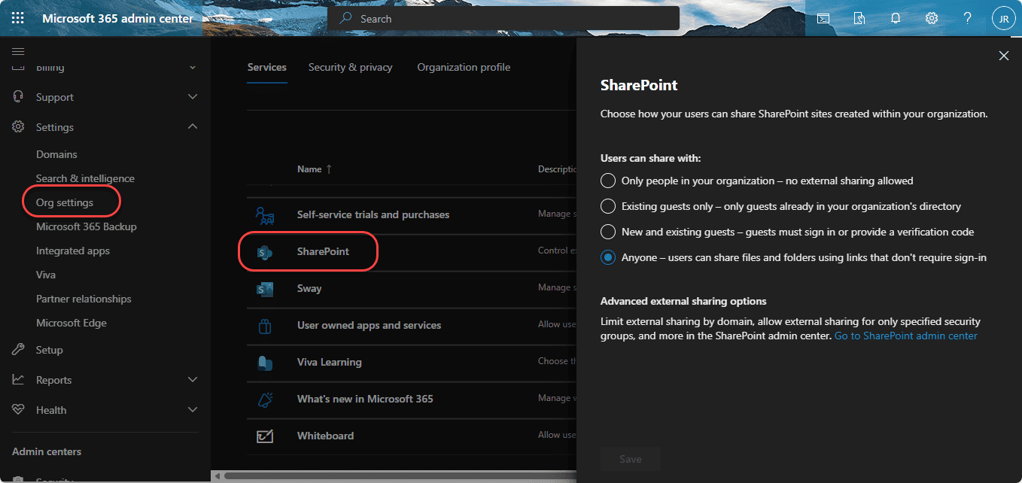1022x483 pixels.
Task: Click the Whiteboard app icon
Action: pos(265,436)
